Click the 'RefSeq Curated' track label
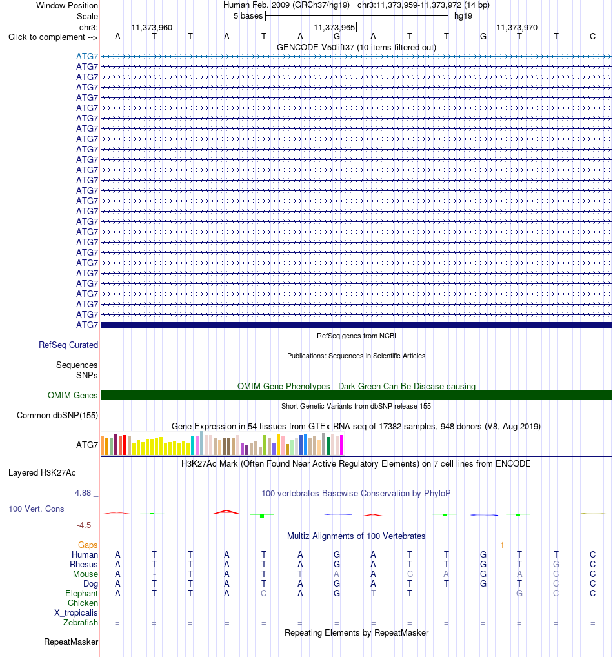Image resolution: width=613 pixels, height=657 pixels. pyautogui.click(x=68, y=345)
